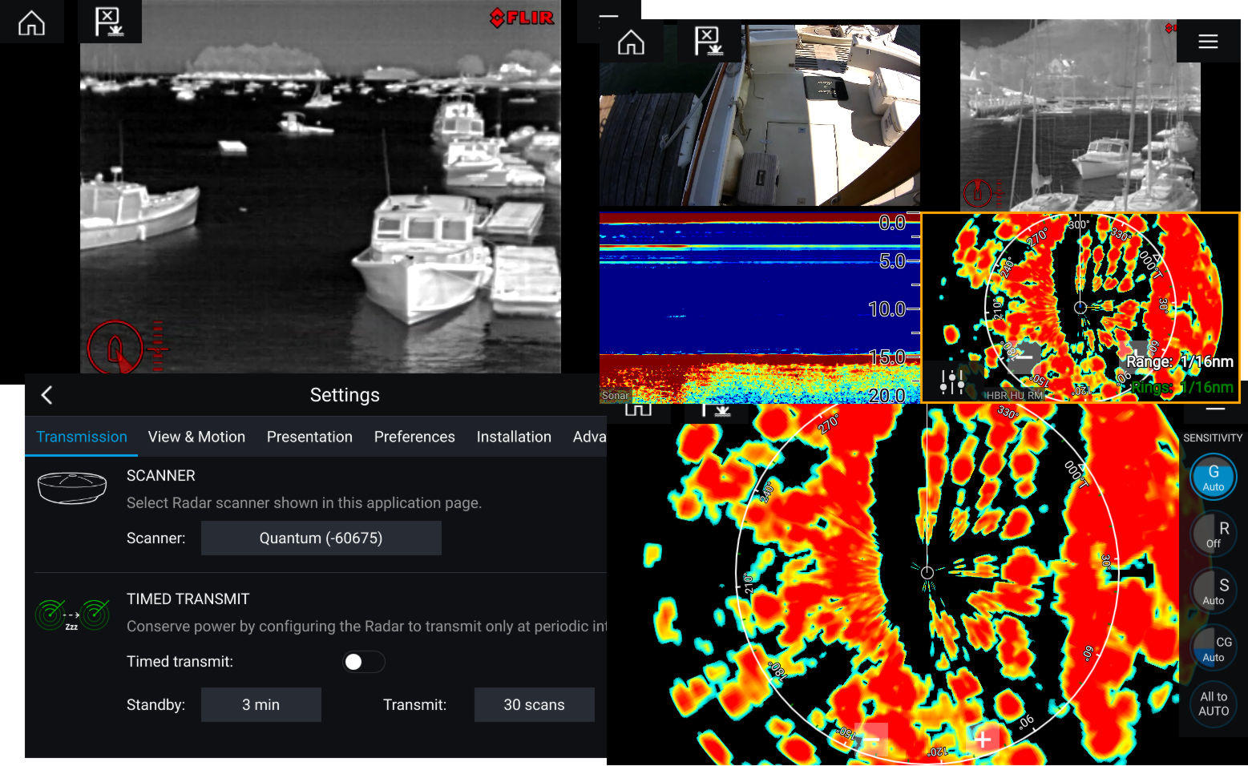
Task: Click the Range: 1/16nm readout
Action: (1180, 362)
